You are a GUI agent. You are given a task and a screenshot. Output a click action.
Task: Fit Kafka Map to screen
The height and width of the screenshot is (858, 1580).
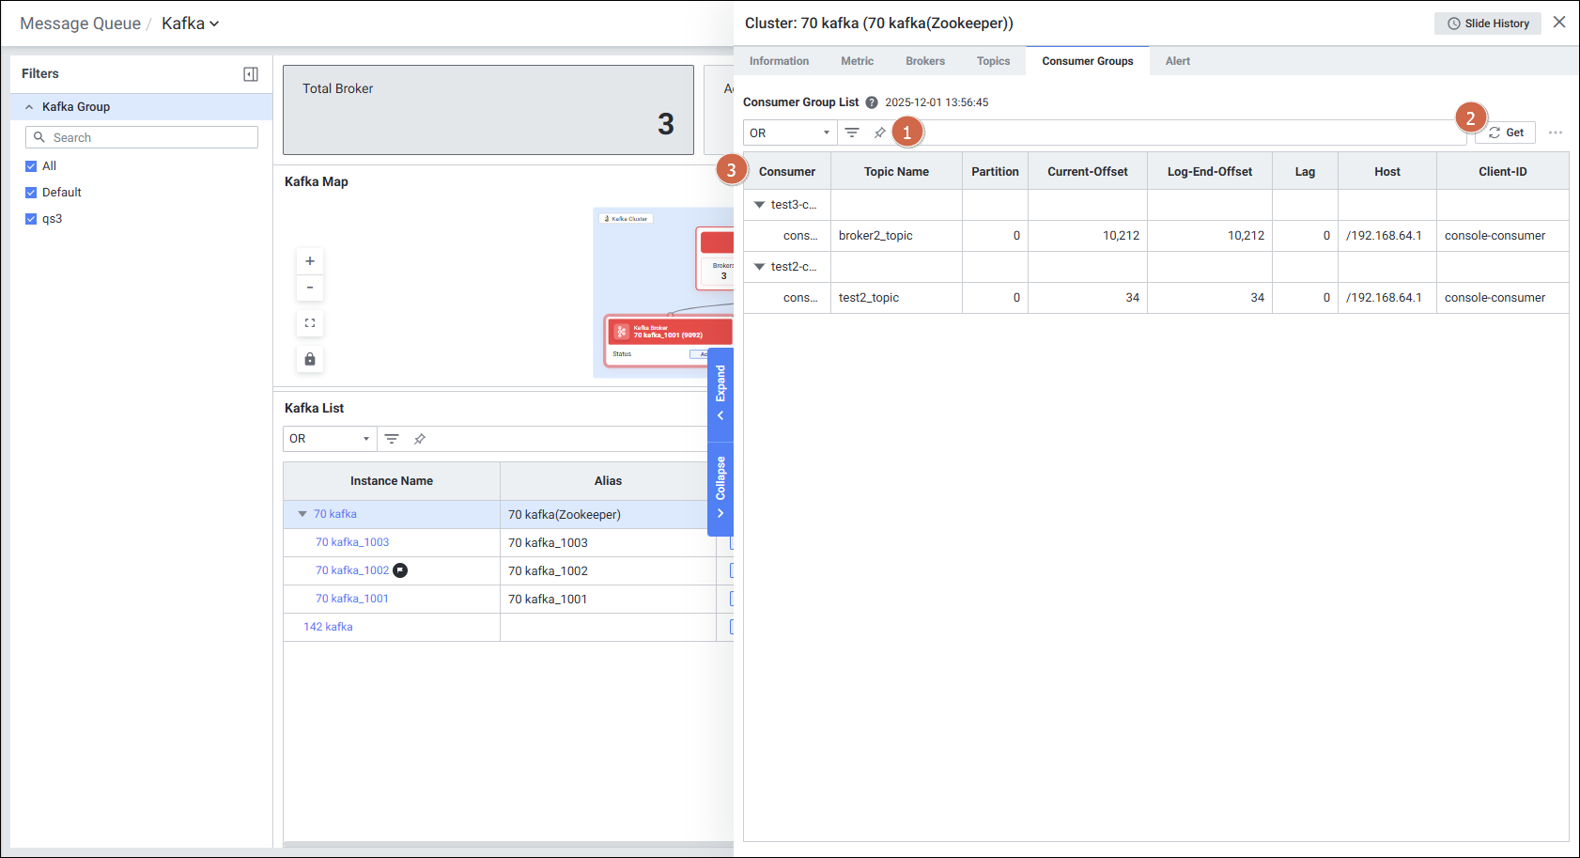[x=310, y=323]
